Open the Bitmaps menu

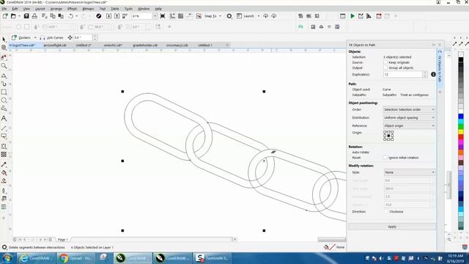pyautogui.click(x=88, y=9)
